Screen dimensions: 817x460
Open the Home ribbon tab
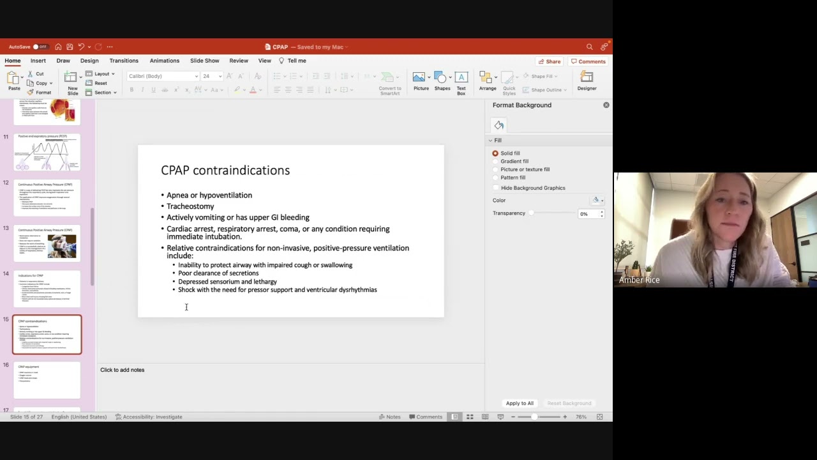pyautogui.click(x=13, y=61)
